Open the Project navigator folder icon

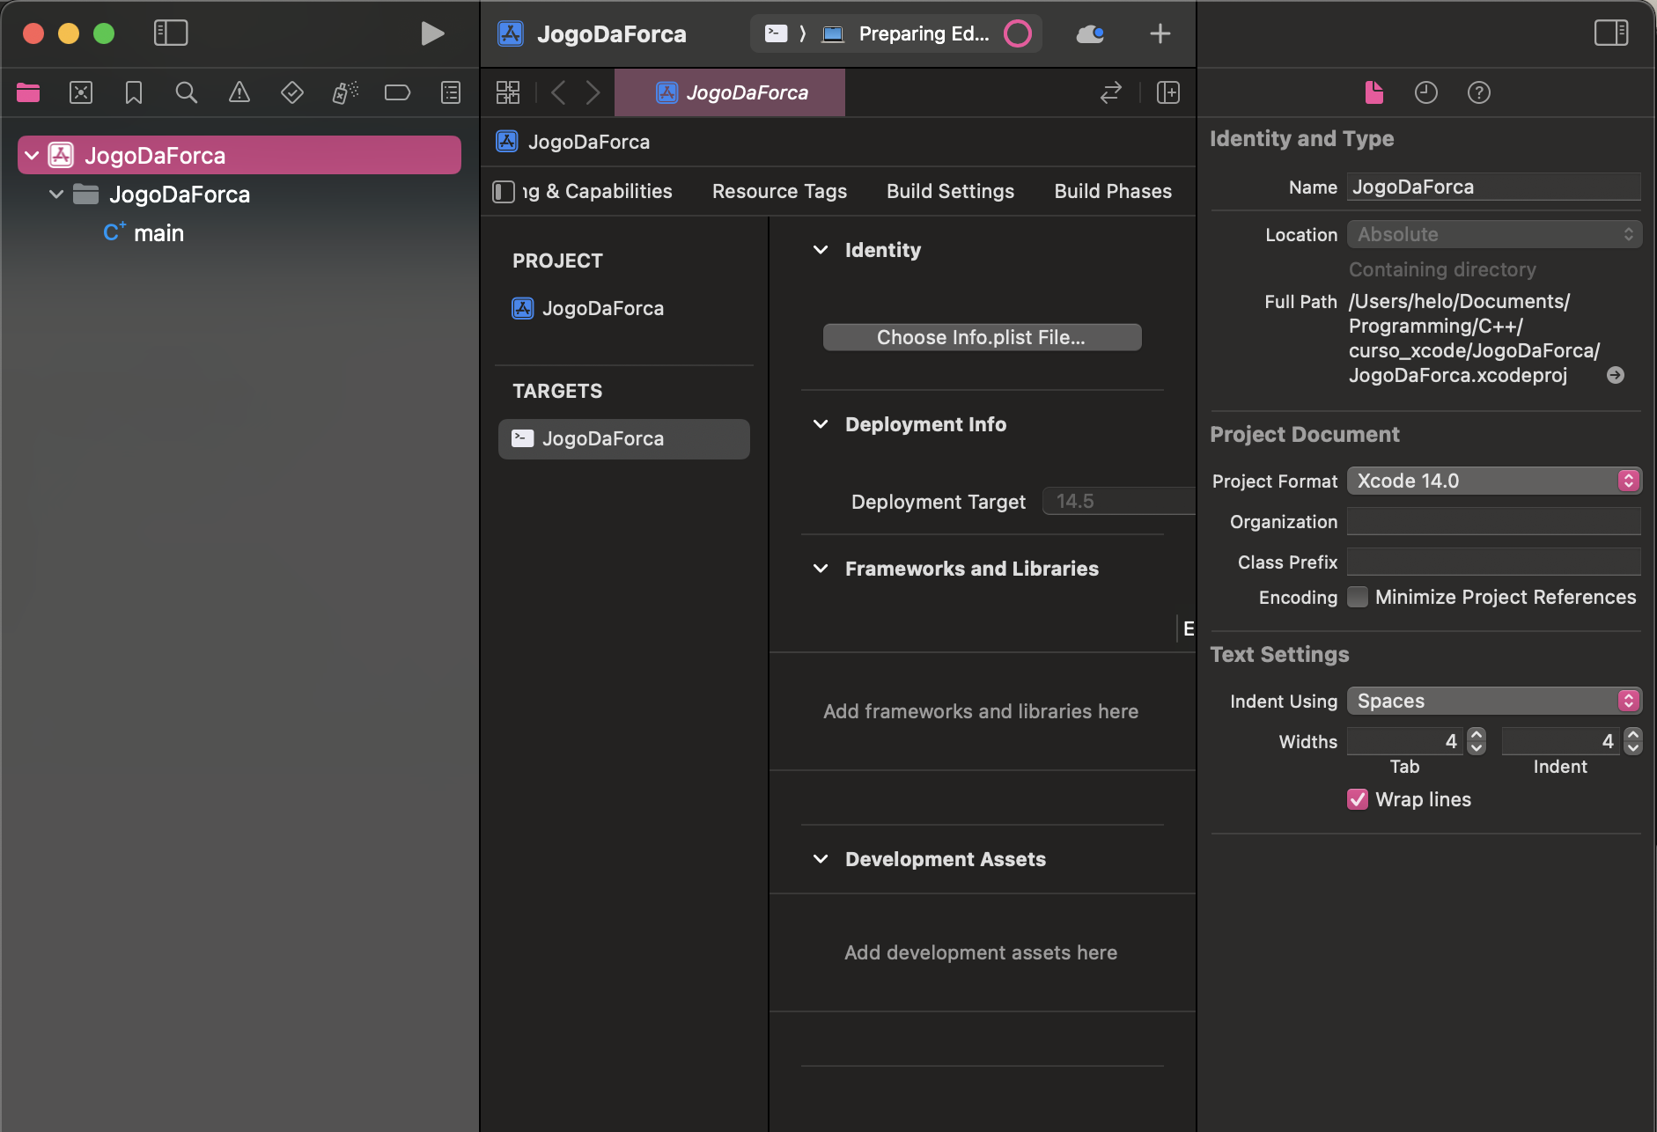(28, 92)
